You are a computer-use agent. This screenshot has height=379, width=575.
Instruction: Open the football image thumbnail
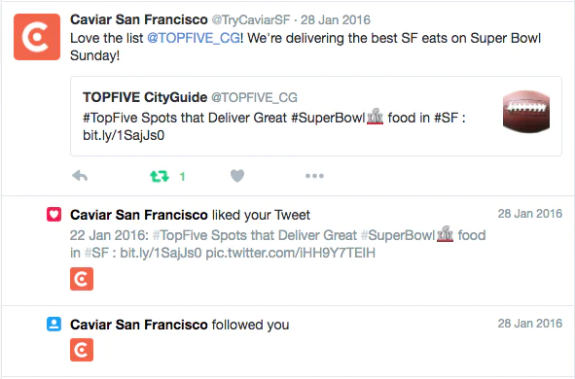click(526, 112)
